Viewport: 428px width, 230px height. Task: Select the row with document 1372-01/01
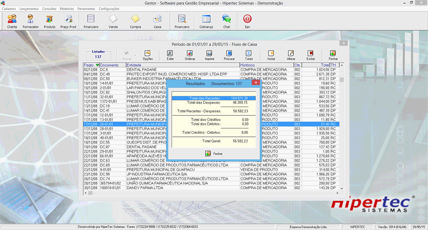(x=211, y=102)
